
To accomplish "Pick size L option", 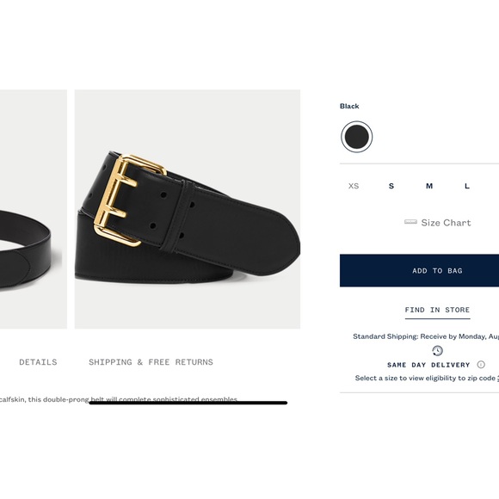I will click(467, 186).
